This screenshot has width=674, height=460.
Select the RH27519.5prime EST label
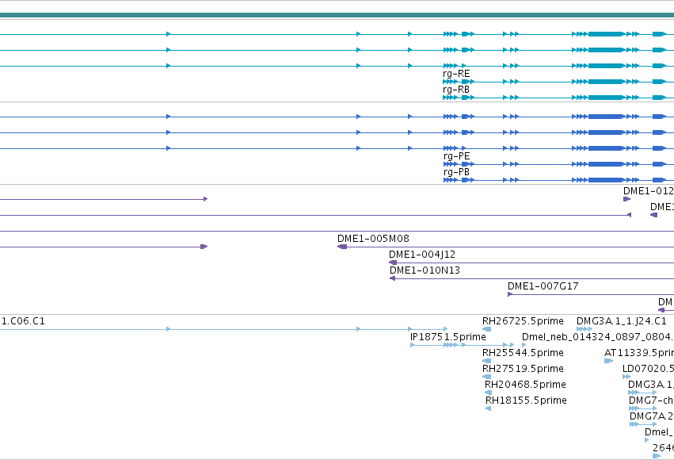point(523,369)
